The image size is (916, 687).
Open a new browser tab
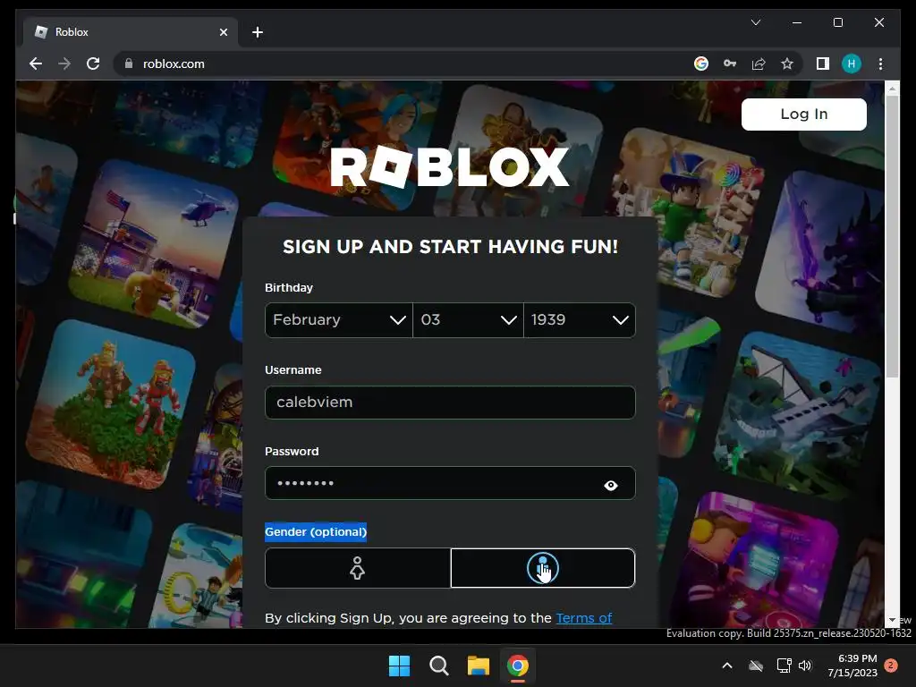click(x=258, y=32)
